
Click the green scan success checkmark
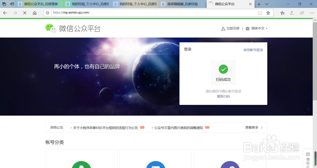click(223, 69)
